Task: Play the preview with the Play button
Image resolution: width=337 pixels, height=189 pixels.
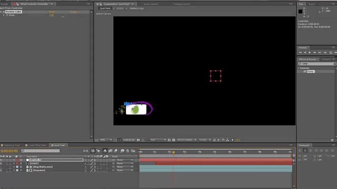Action: (x=310, y=52)
